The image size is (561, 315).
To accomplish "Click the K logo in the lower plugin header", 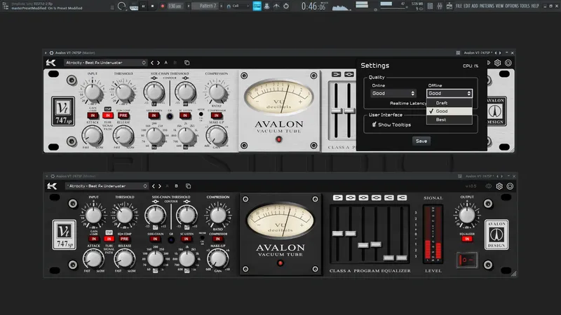I will tap(52, 186).
